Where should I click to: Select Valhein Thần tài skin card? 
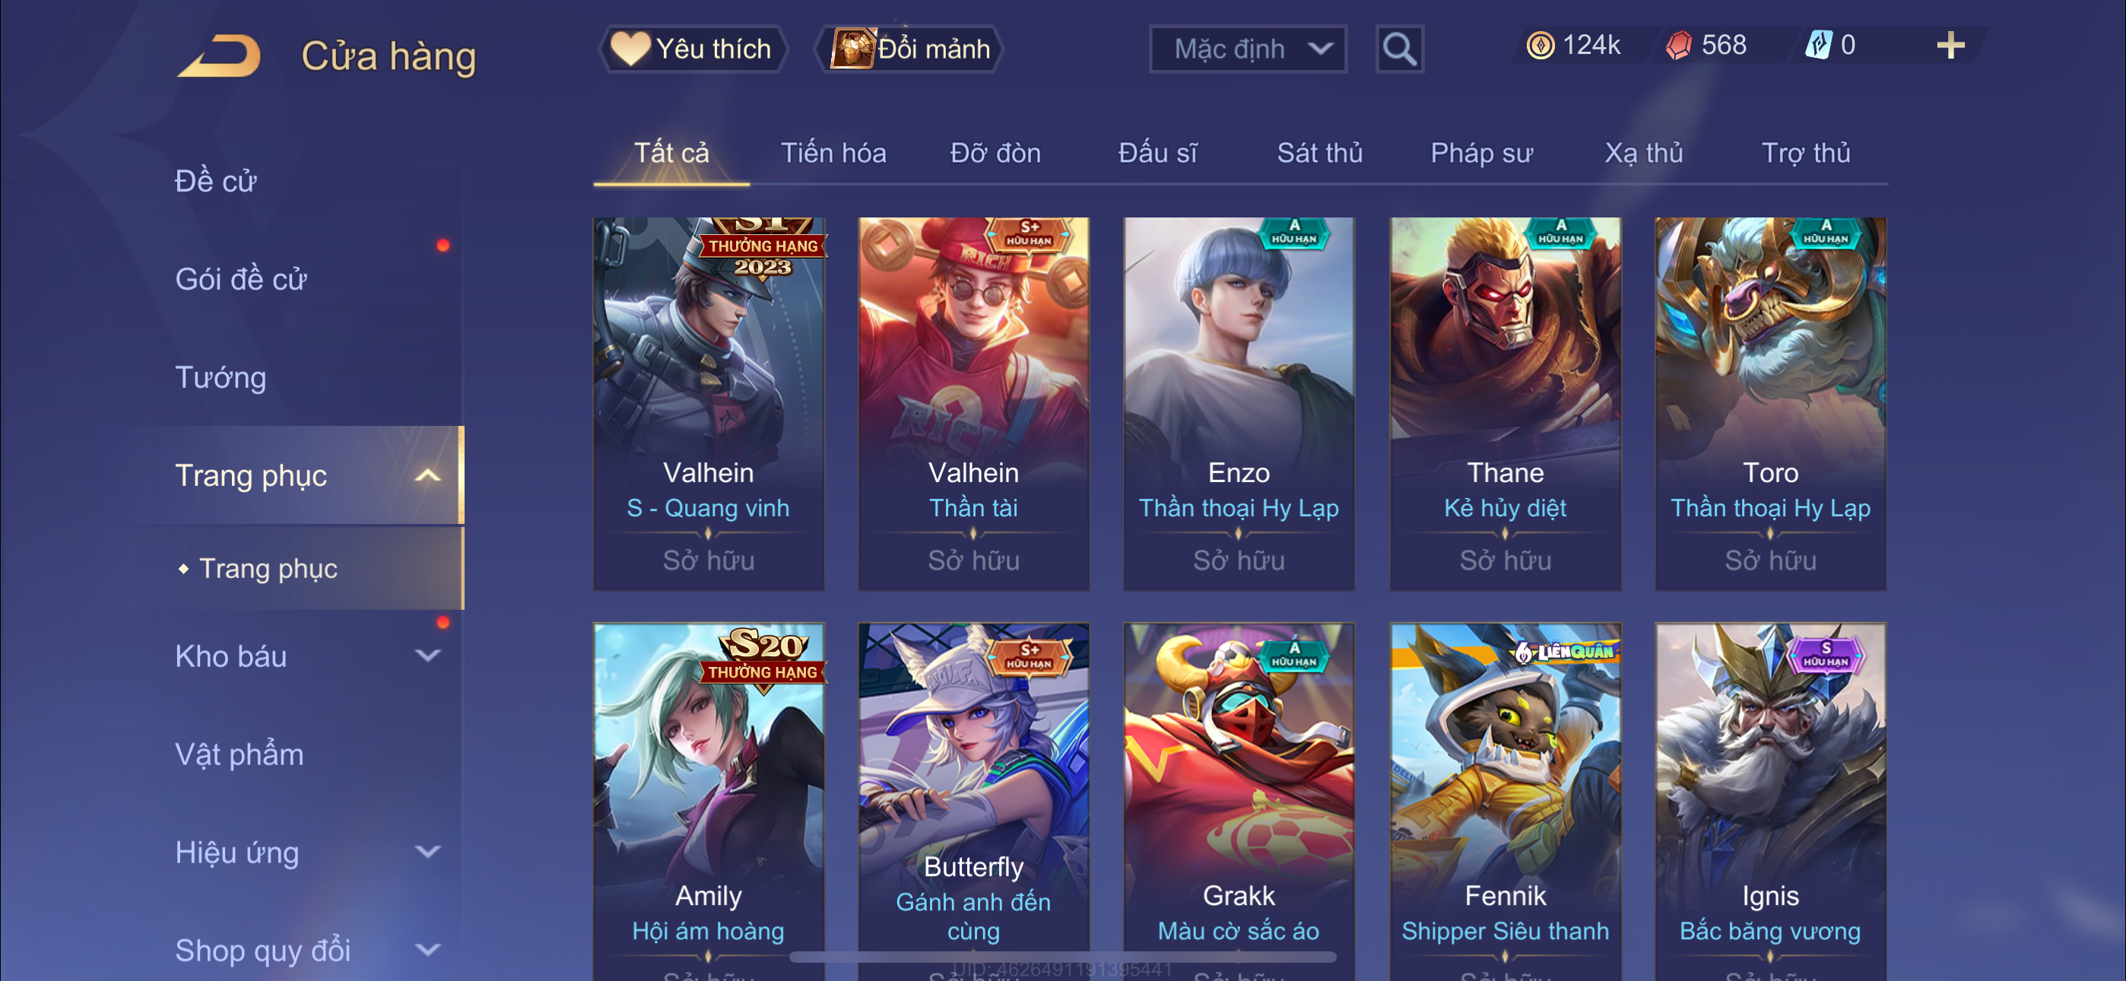pos(973,404)
